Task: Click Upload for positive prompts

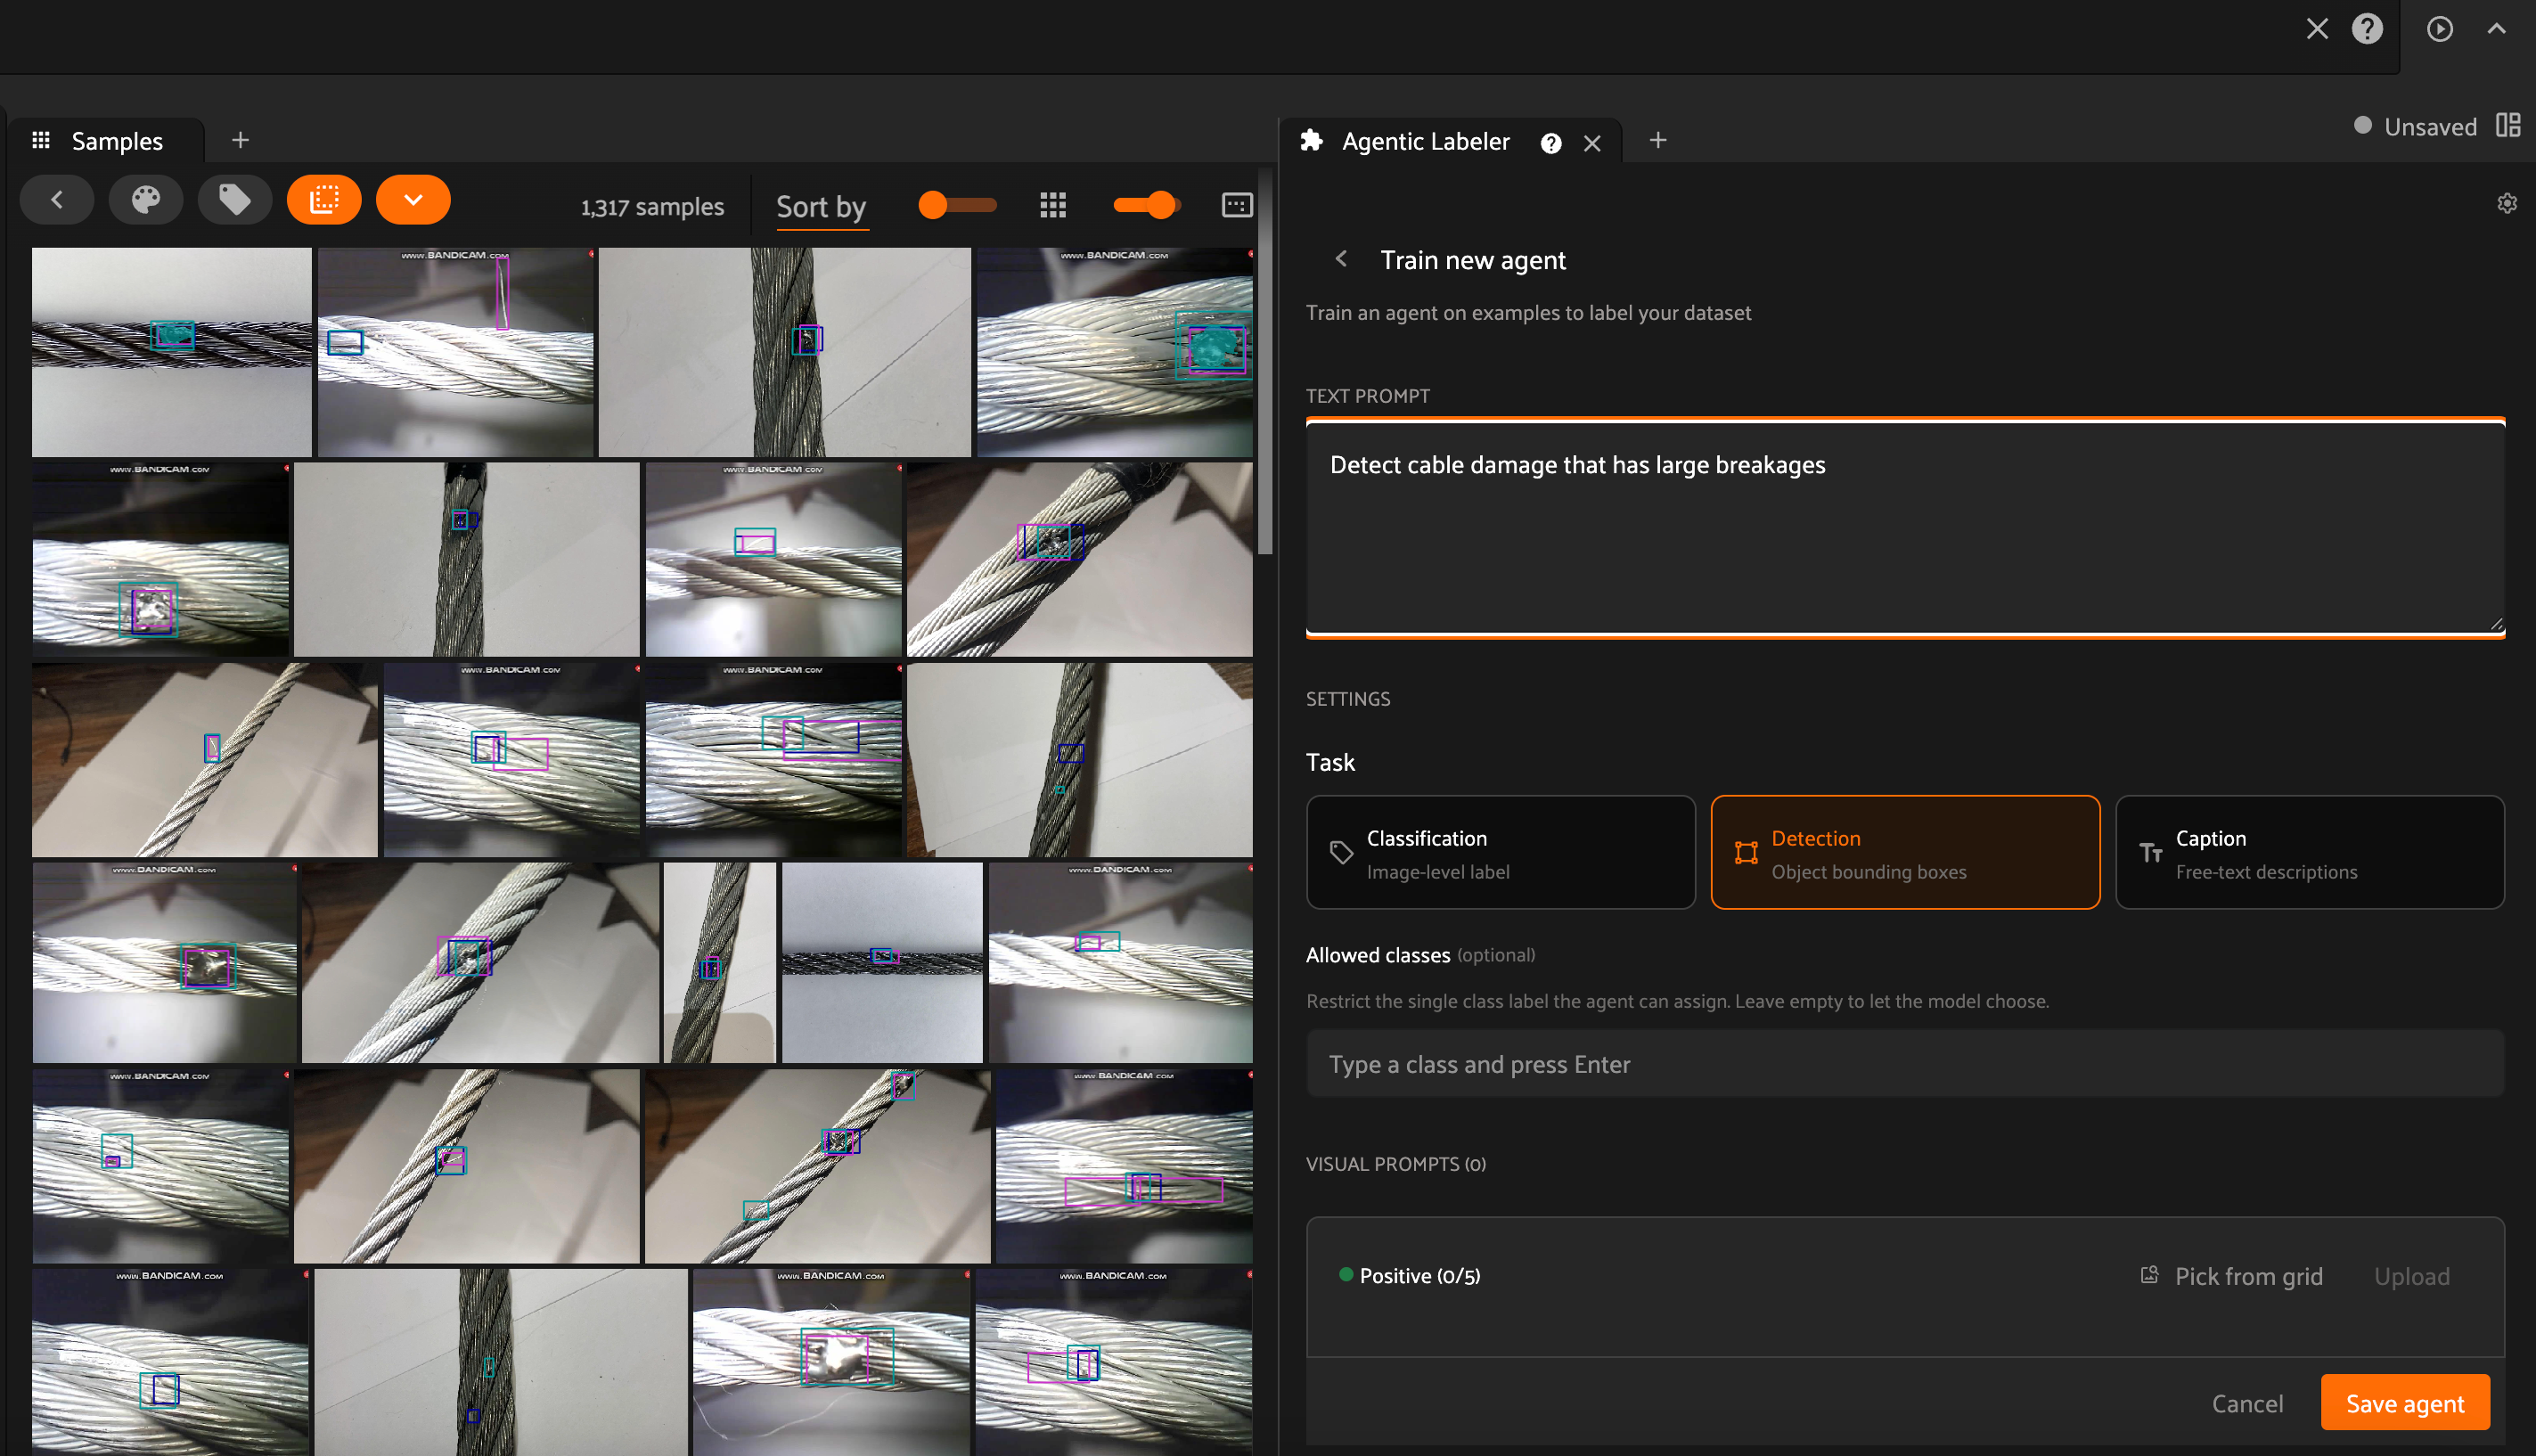Action: 2411,1276
